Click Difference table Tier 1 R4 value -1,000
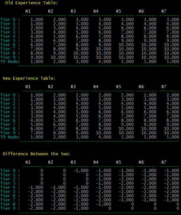 pos(104,175)
